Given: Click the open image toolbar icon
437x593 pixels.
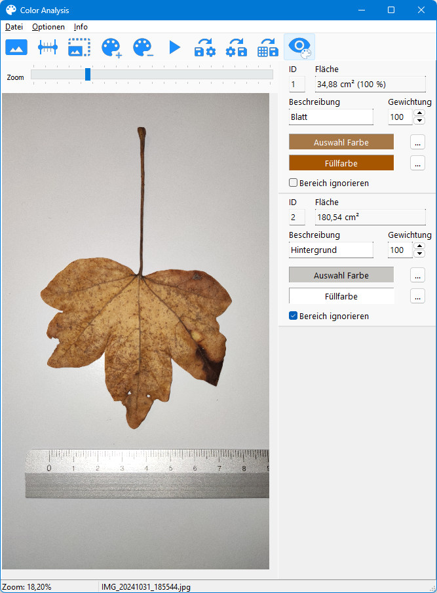Looking at the screenshot, I should (x=16, y=47).
